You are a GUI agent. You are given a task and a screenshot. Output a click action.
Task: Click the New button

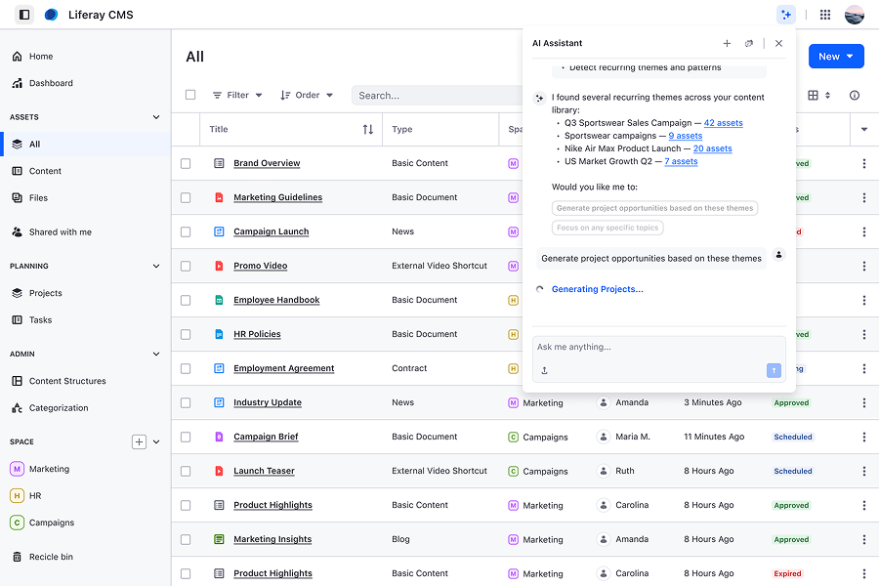click(836, 56)
